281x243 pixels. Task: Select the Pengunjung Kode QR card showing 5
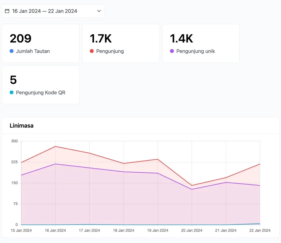point(41,85)
